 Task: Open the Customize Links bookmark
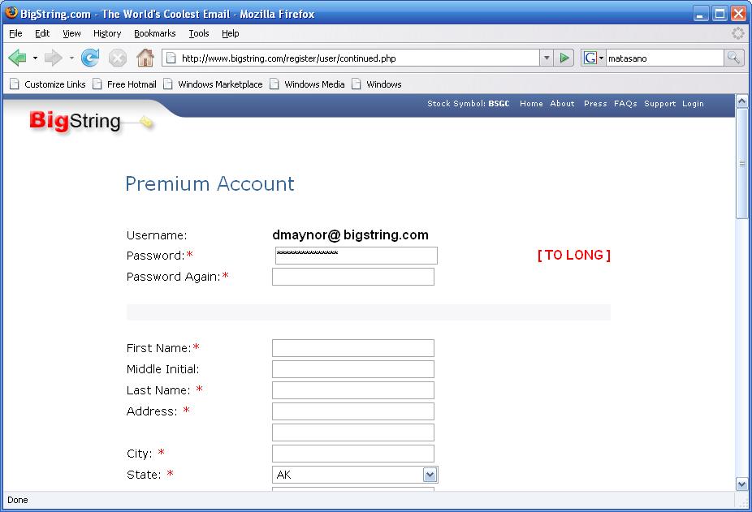[48, 84]
